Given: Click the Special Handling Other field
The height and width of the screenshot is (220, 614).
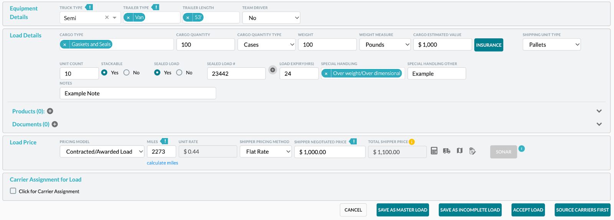Looking at the screenshot, I should pyautogui.click(x=437, y=73).
